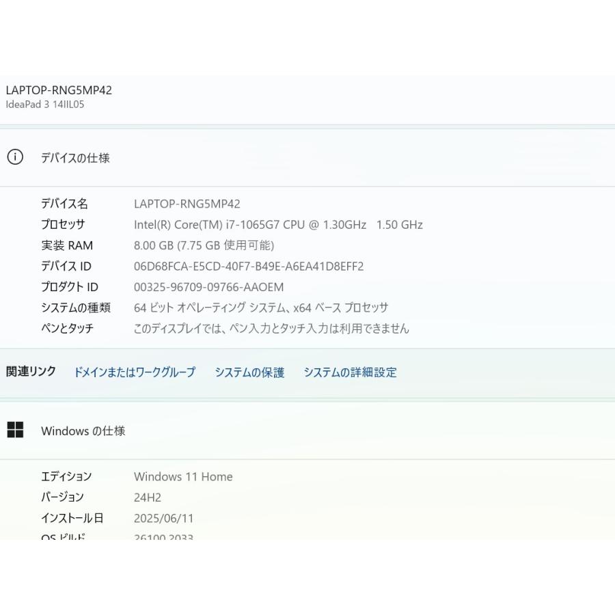Image resolution: width=615 pixels, height=615 pixels.
Task: Open システムの保護 link
Action: click(x=249, y=372)
